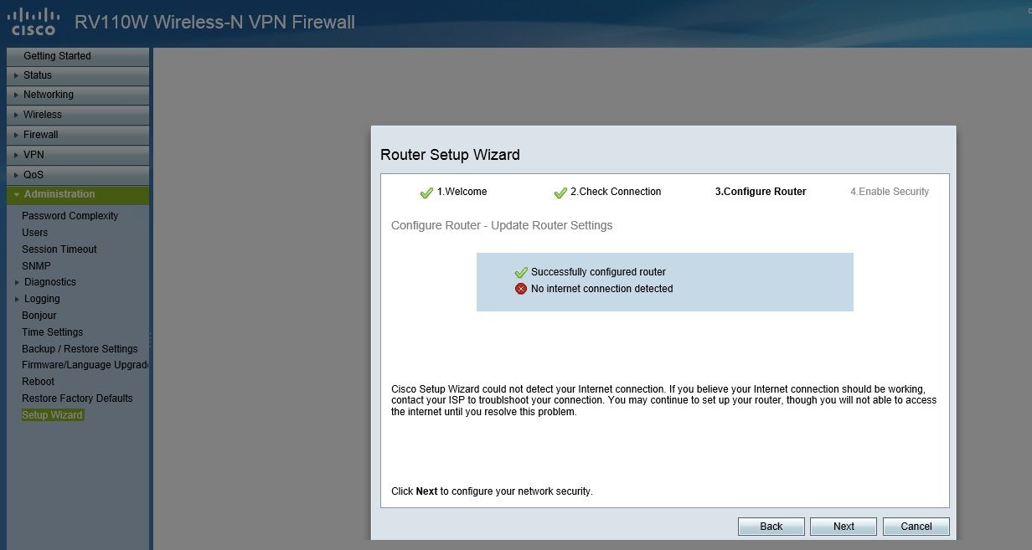The height and width of the screenshot is (550, 1032).
Task: Collapse the Administration section
Action: pyautogui.click(x=78, y=194)
